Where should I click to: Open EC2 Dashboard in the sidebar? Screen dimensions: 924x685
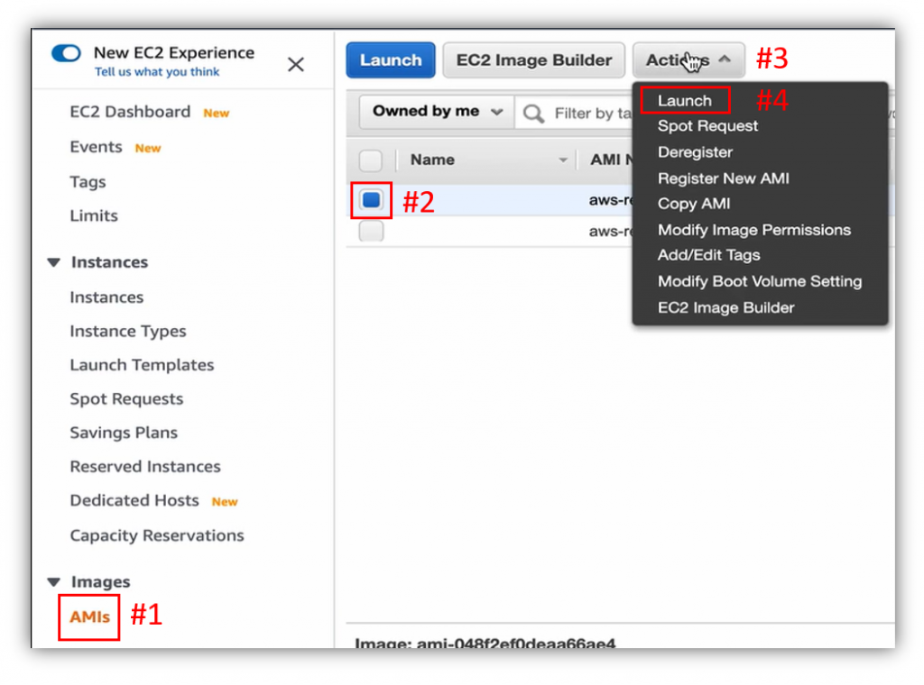[130, 112]
